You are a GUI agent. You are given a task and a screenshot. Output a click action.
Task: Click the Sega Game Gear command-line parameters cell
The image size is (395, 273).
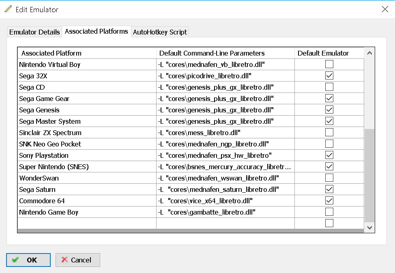[x=225, y=99]
